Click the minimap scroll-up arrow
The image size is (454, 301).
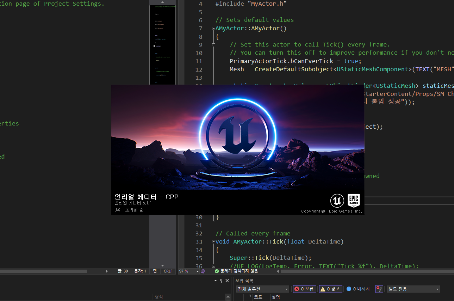coord(162,3)
